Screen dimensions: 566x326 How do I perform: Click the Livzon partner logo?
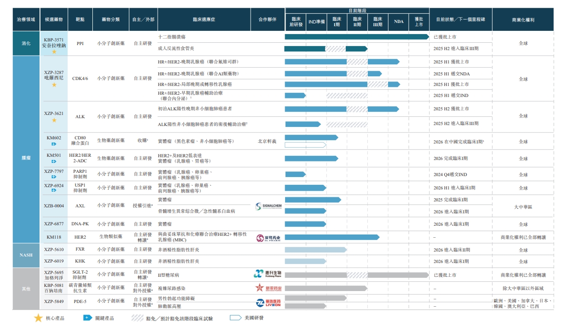click(268, 303)
